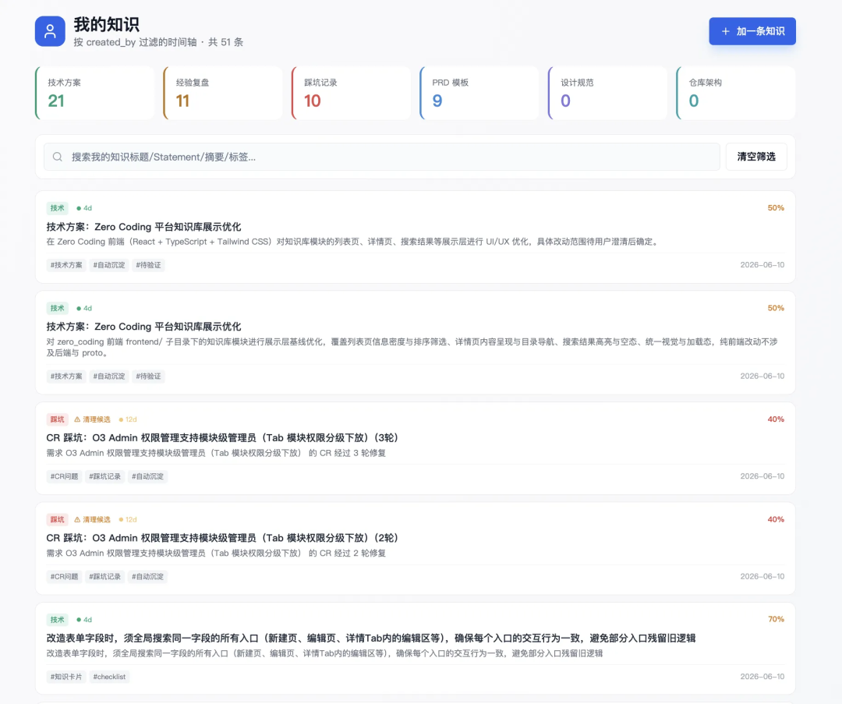
Task: Filter by 仓库架构 stat card
Action: pyautogui.click(x=736, y=93)
